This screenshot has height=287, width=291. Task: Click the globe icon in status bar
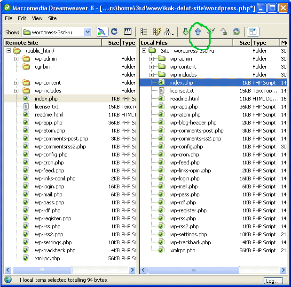click(8, 279)
